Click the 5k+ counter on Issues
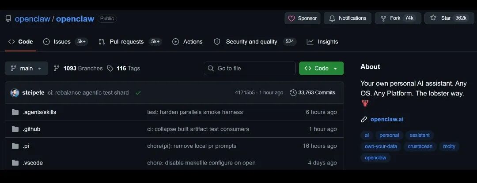This screenshot has height=183, width=477. pos(81,42)
